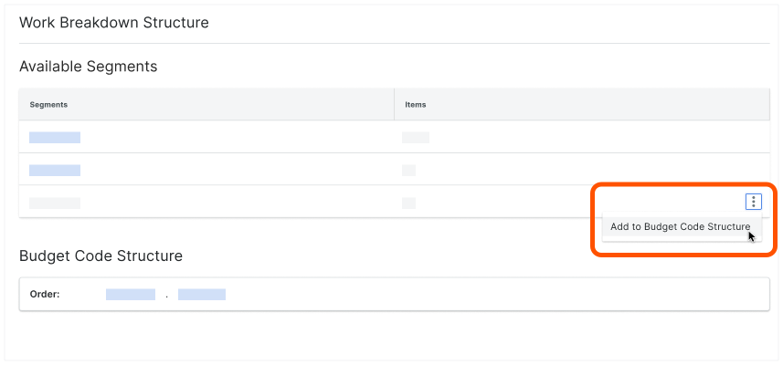
Task: Click the Available Segments heading
Action: pyautogui.click(x=89, y=67)
